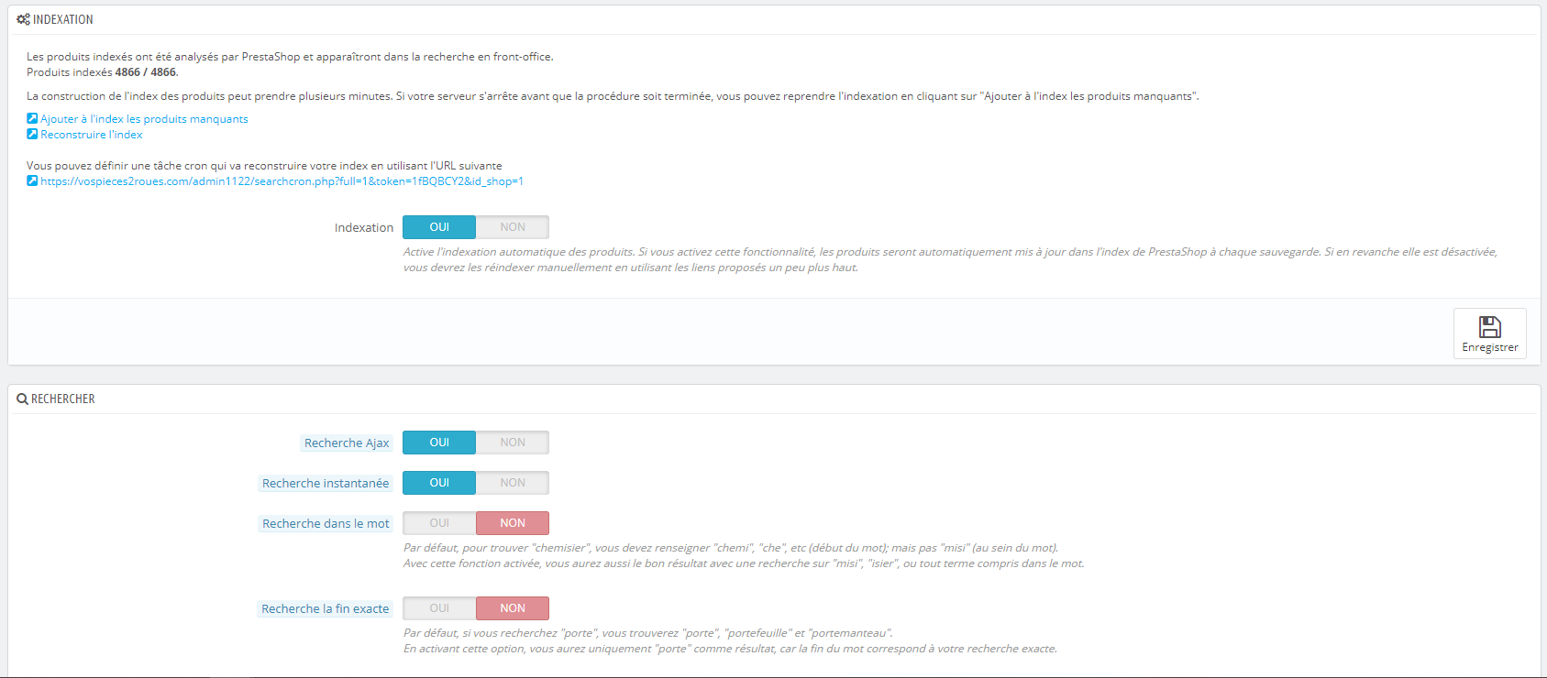Viewport: 1547px width, 678px height.
Task: Click help line starting 'En activant cette option'
Action: (730, 649)
